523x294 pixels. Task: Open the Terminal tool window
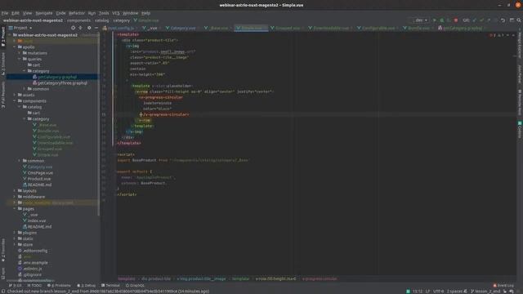coord(110,286)
